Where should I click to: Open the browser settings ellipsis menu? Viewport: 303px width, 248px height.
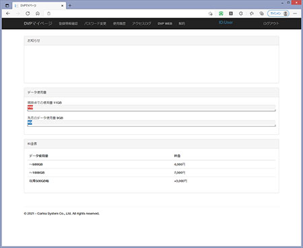click(295, 13)
